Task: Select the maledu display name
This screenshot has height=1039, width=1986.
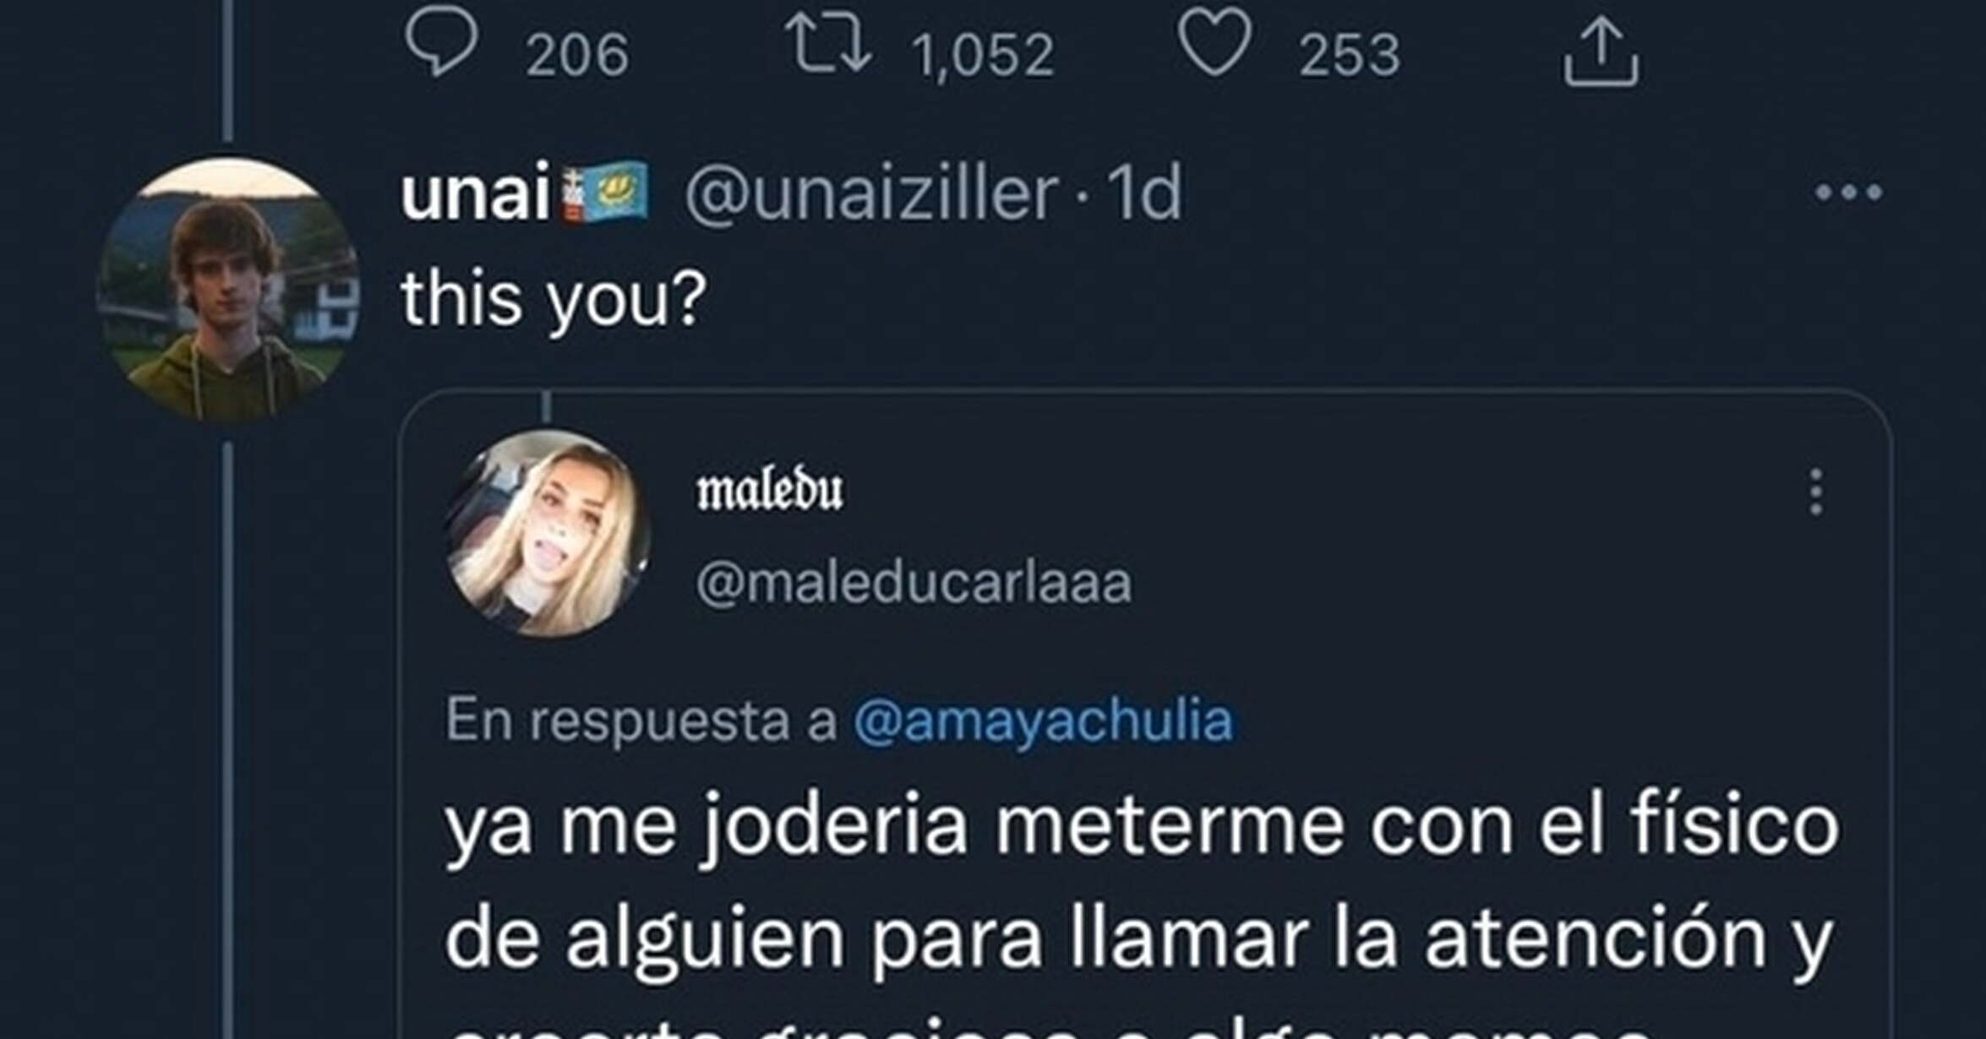Action: 769,490
